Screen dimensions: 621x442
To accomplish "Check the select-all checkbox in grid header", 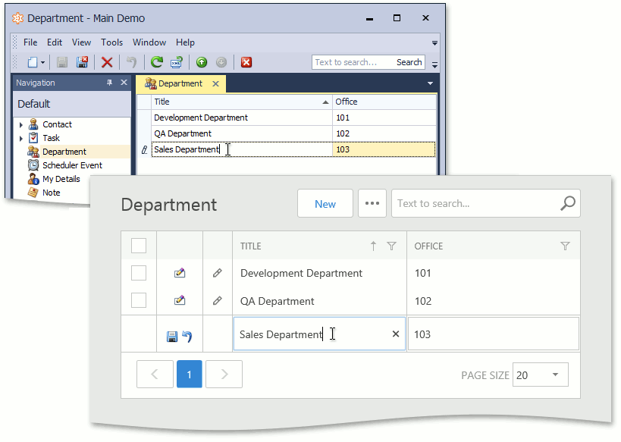I will pos(139,246).
